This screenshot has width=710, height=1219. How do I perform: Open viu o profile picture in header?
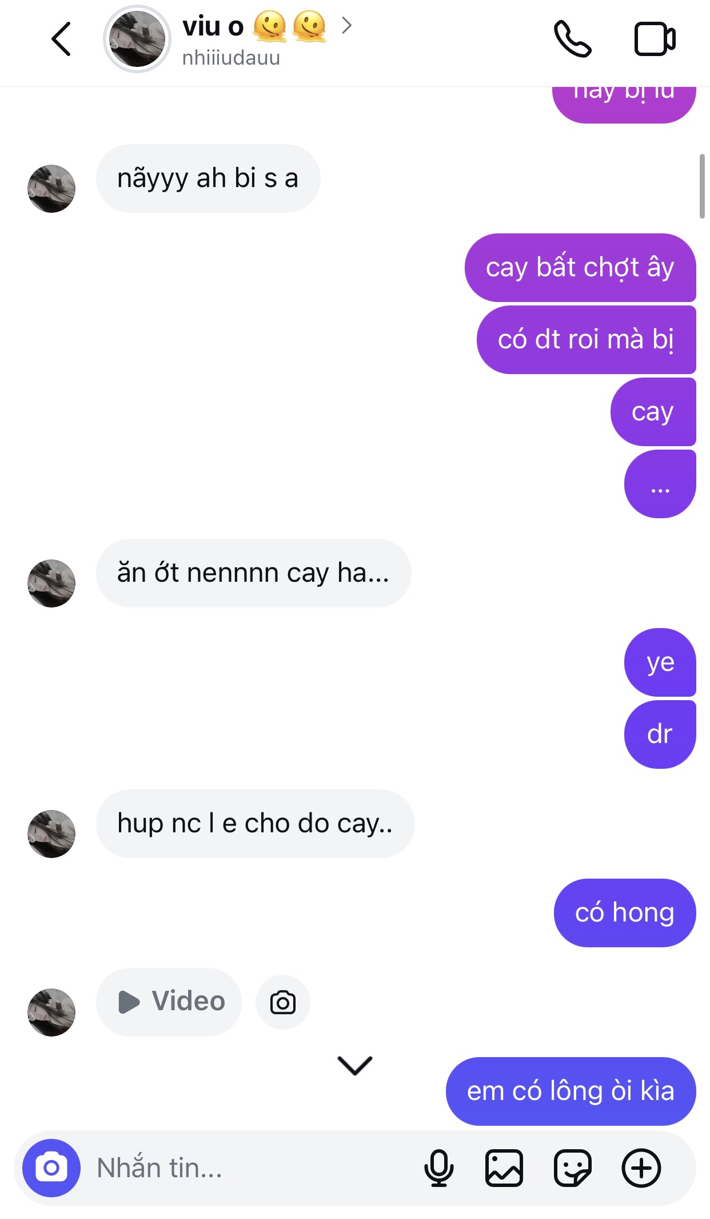tap(137, 39)
